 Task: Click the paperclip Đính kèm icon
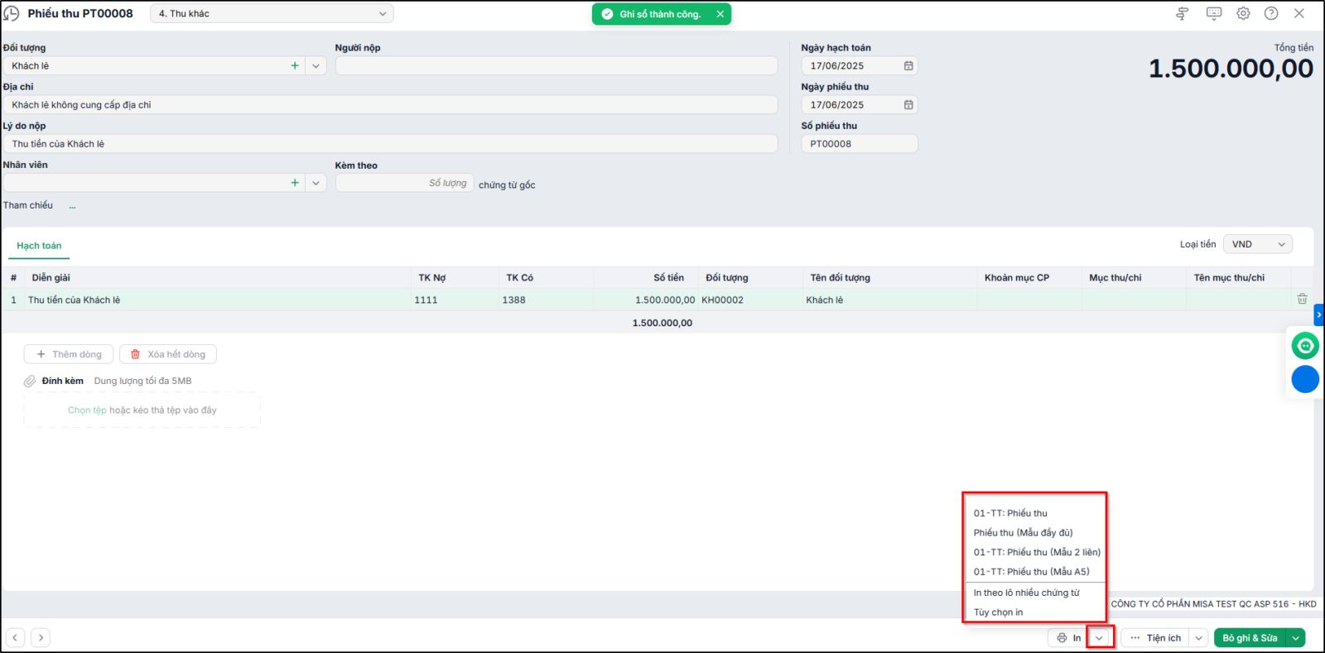[x=30, y=381]
